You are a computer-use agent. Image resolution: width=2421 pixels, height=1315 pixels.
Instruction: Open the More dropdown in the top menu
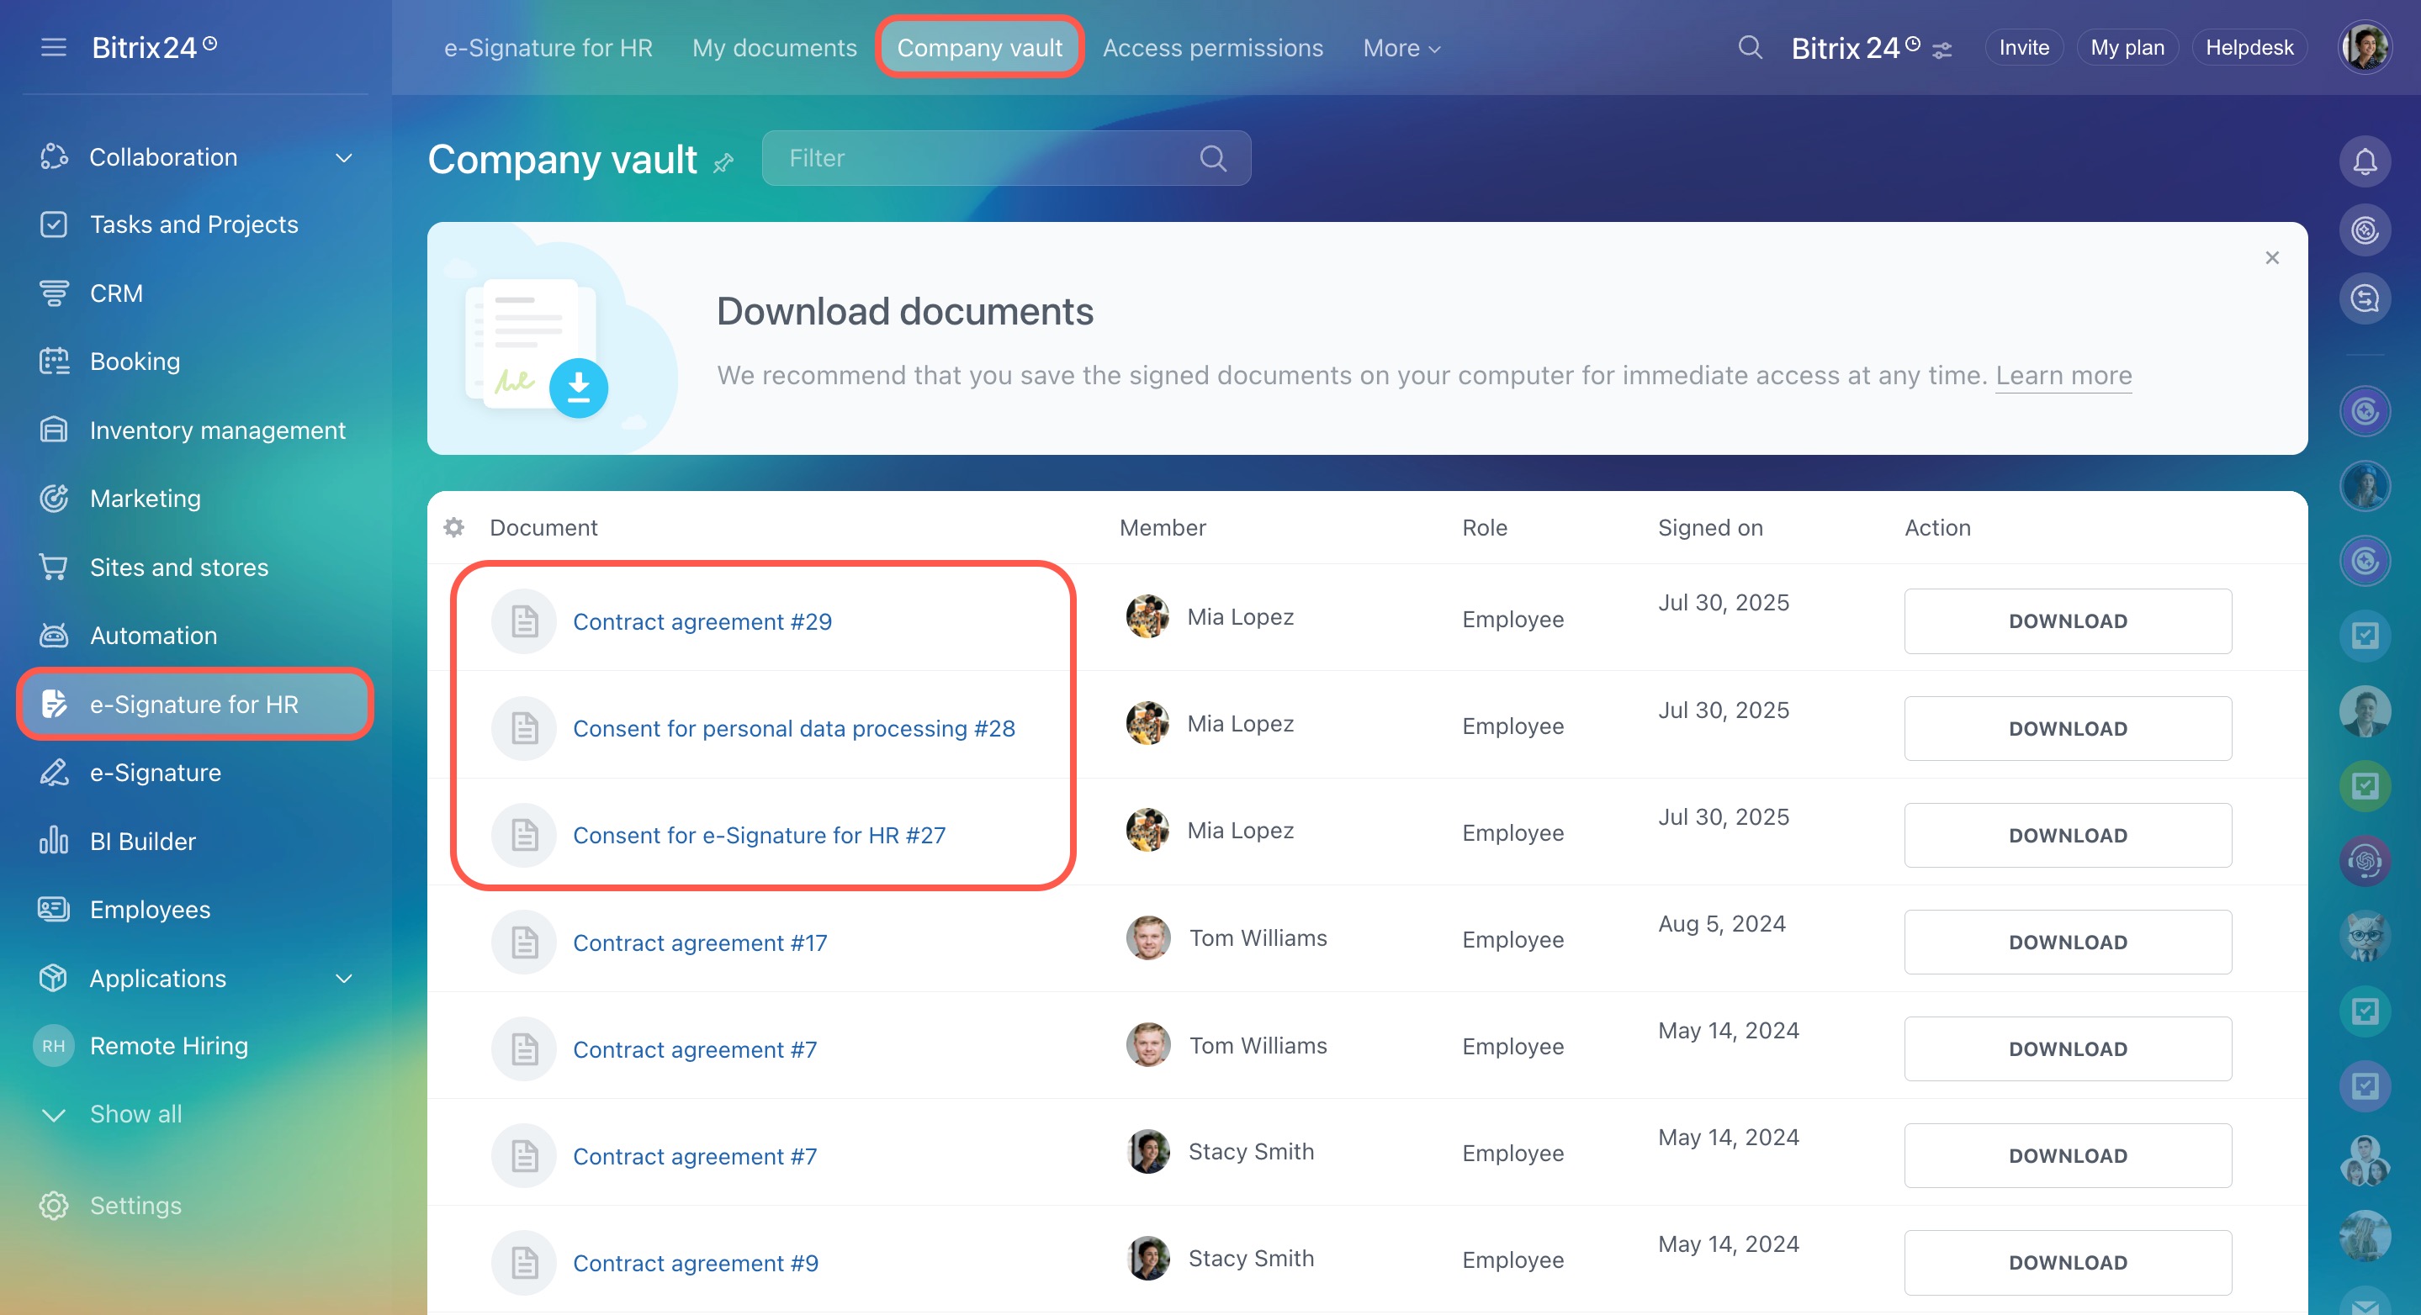pos(1401,48)
